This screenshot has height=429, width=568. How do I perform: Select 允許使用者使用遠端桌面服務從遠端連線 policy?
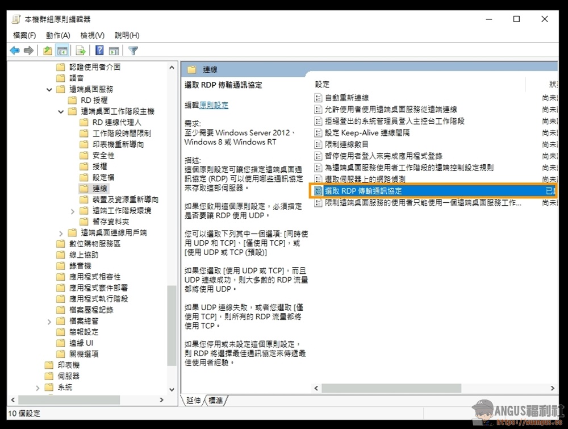[x=391, y=110]
